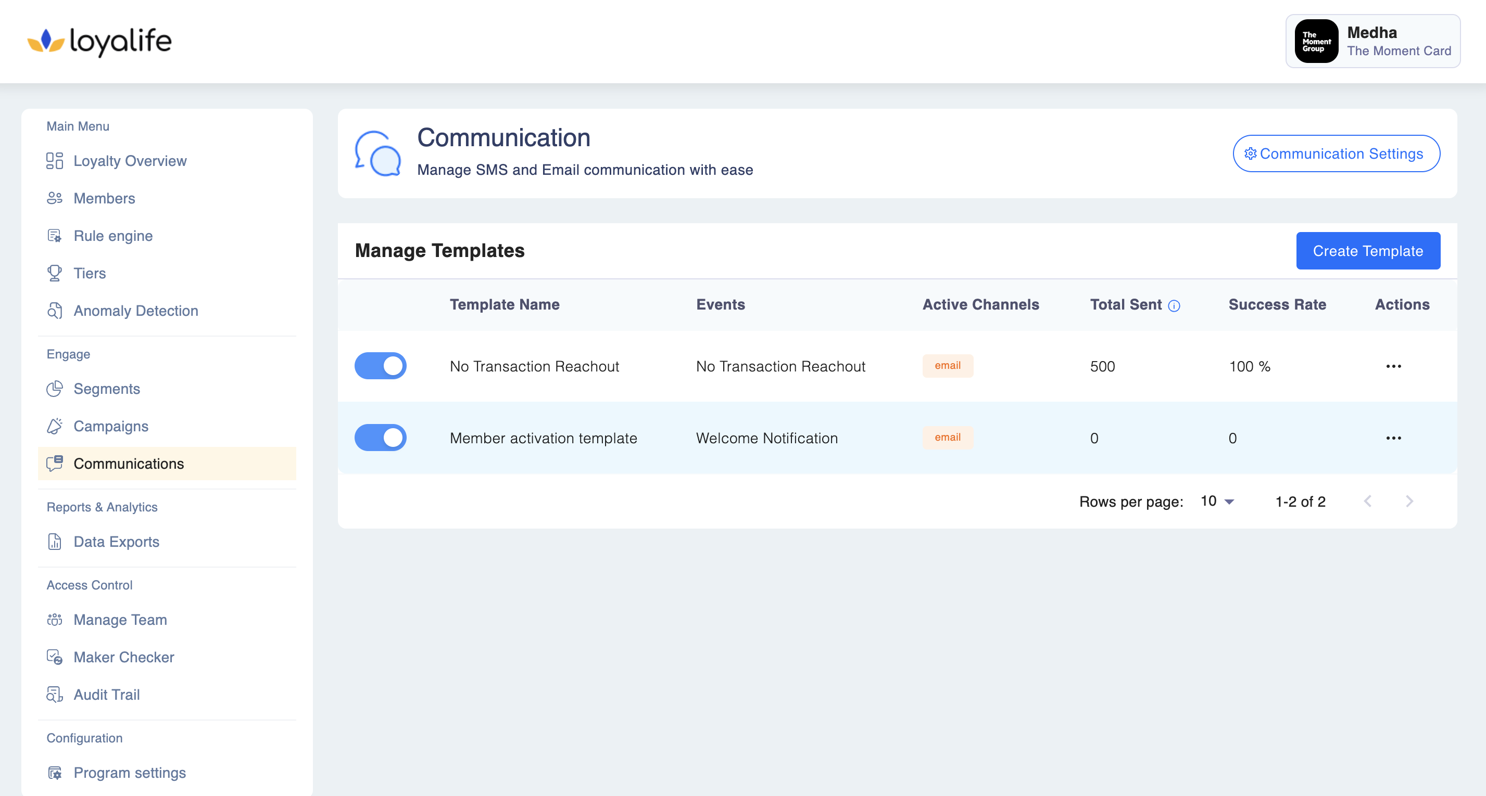1486x796 pixels.
Task: Open the Medha account profile card
Action: (1372, 42)
